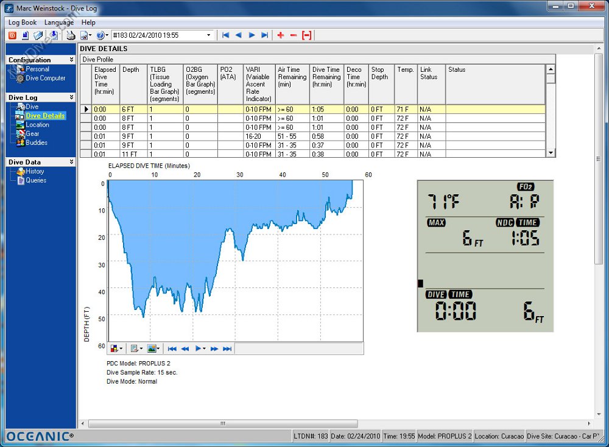Viewport: 609px width, 447px height.
Task: Collapse the Dive Data sidebar section
Action: coord(71,161)
